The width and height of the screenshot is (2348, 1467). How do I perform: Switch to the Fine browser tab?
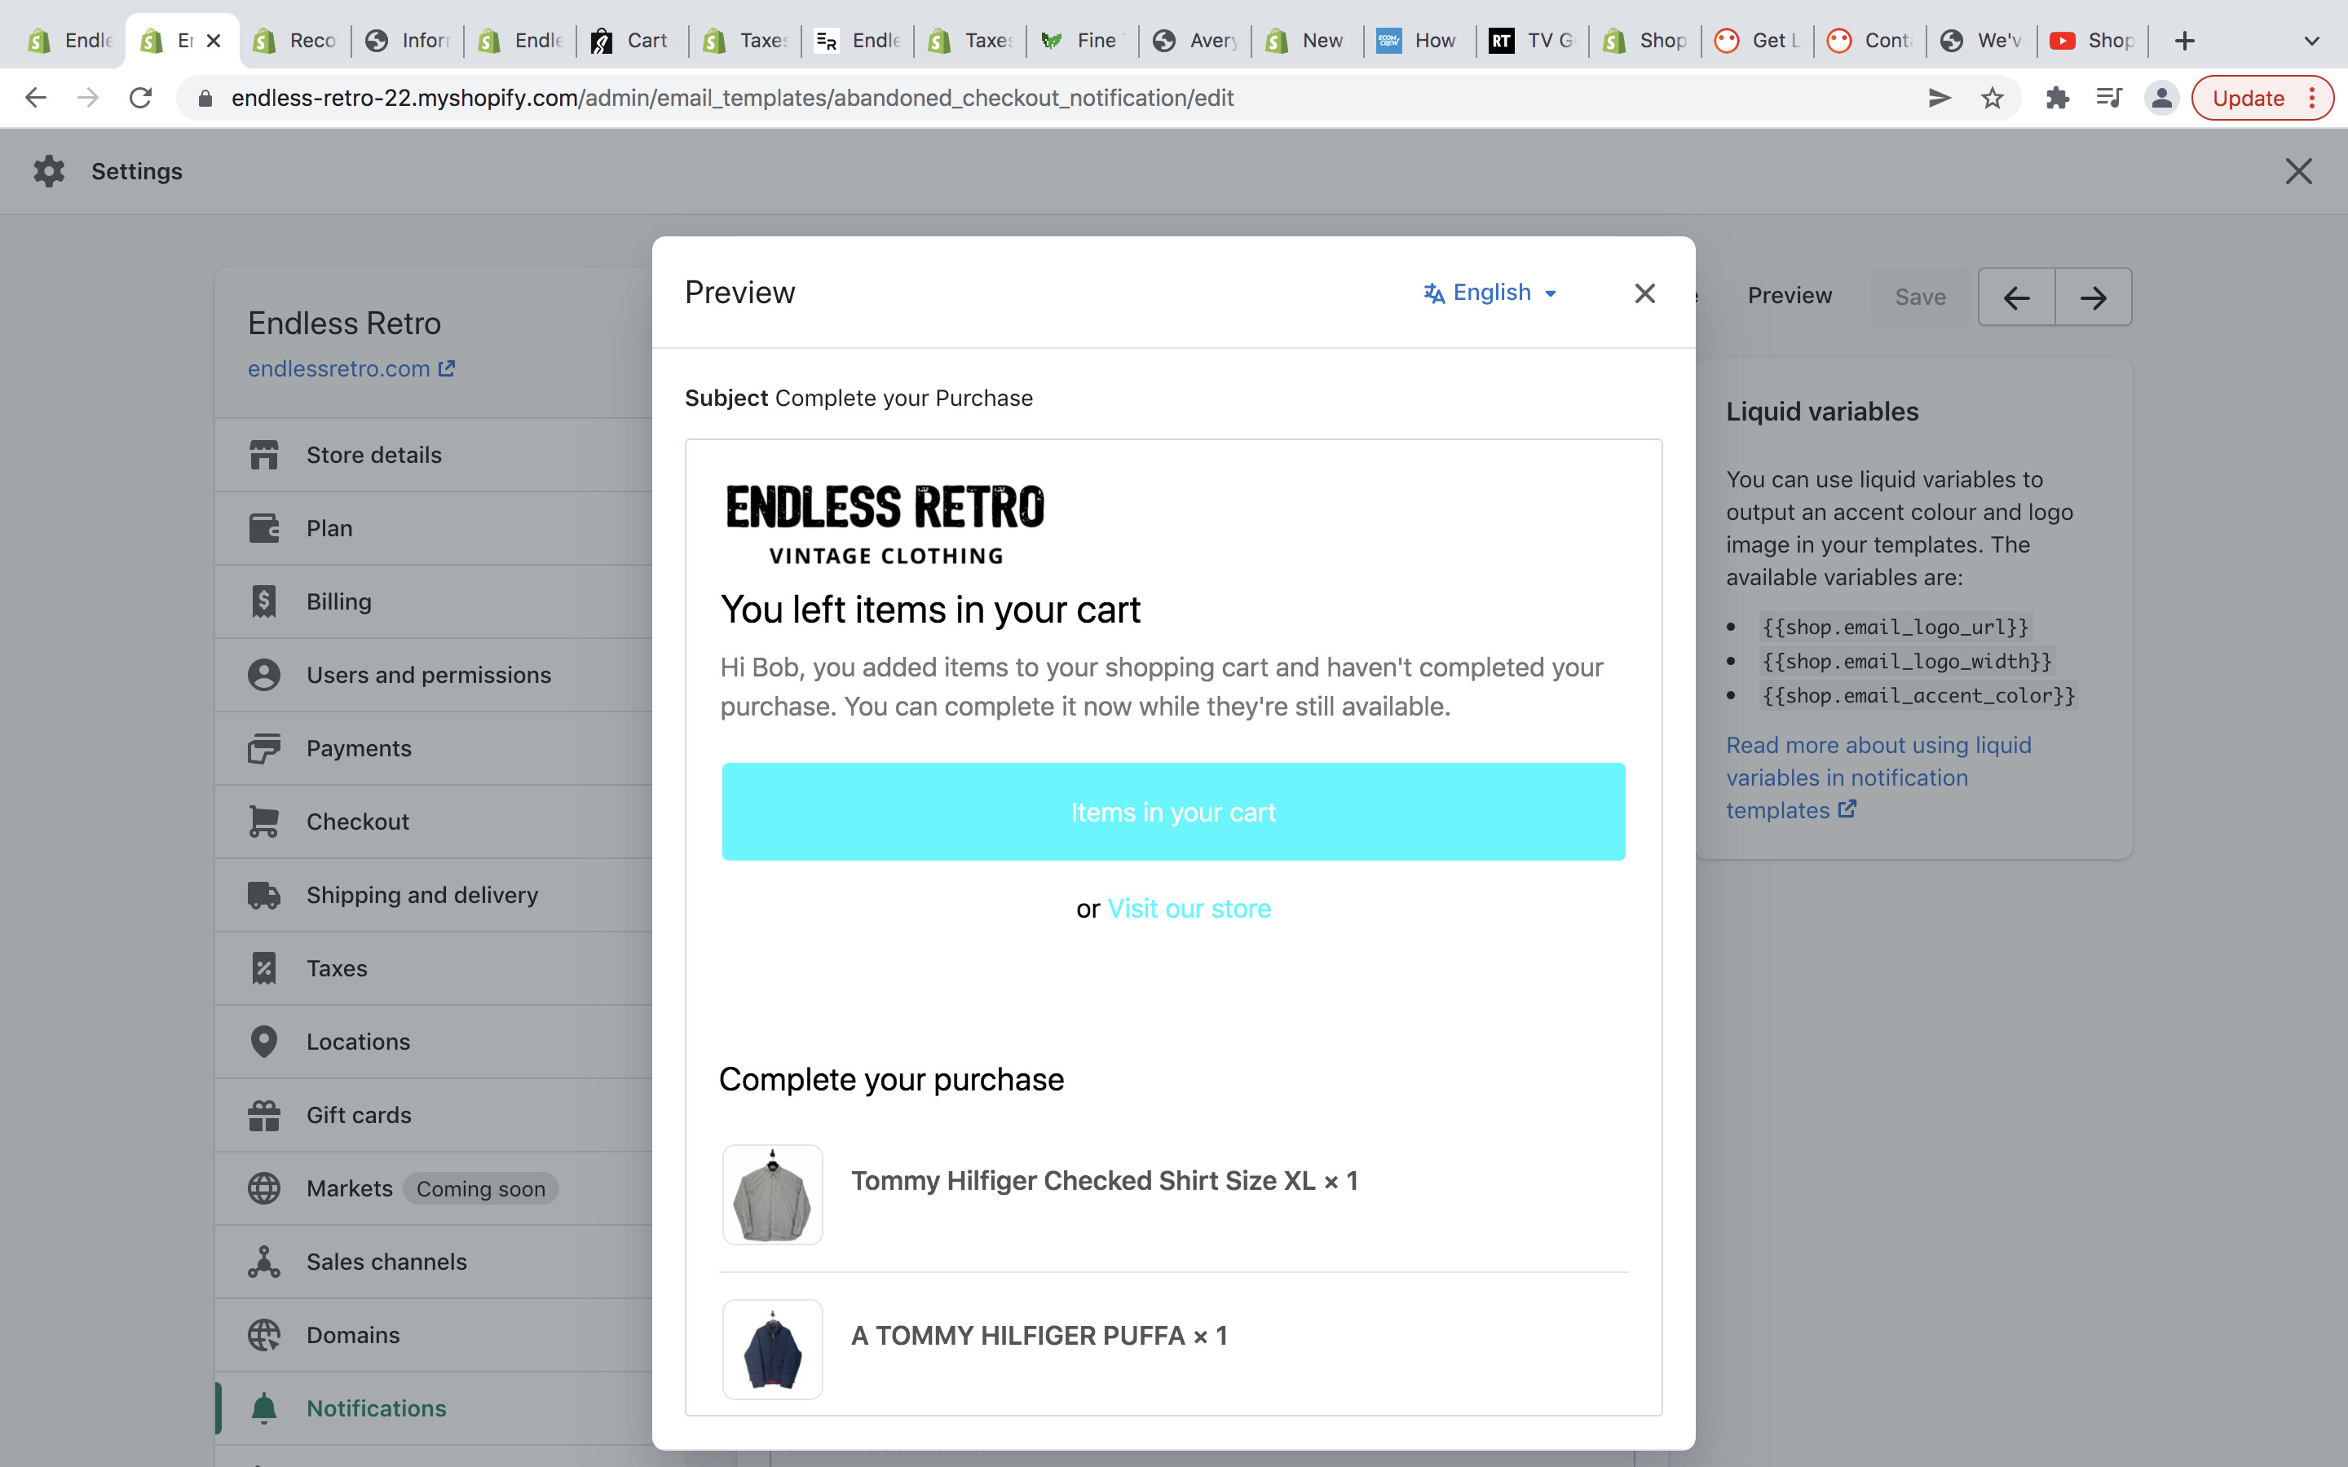1082,41
